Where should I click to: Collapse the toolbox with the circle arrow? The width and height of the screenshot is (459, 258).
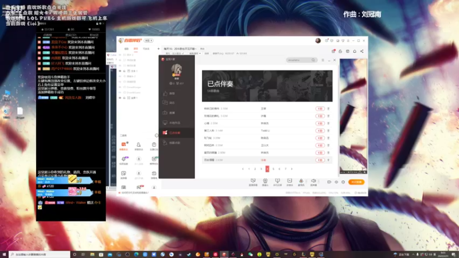[x=157, y=135]
